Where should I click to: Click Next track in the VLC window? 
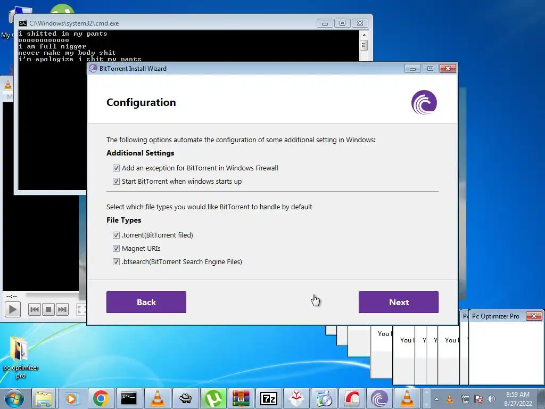pyautogui.click(x=62, y=309)
